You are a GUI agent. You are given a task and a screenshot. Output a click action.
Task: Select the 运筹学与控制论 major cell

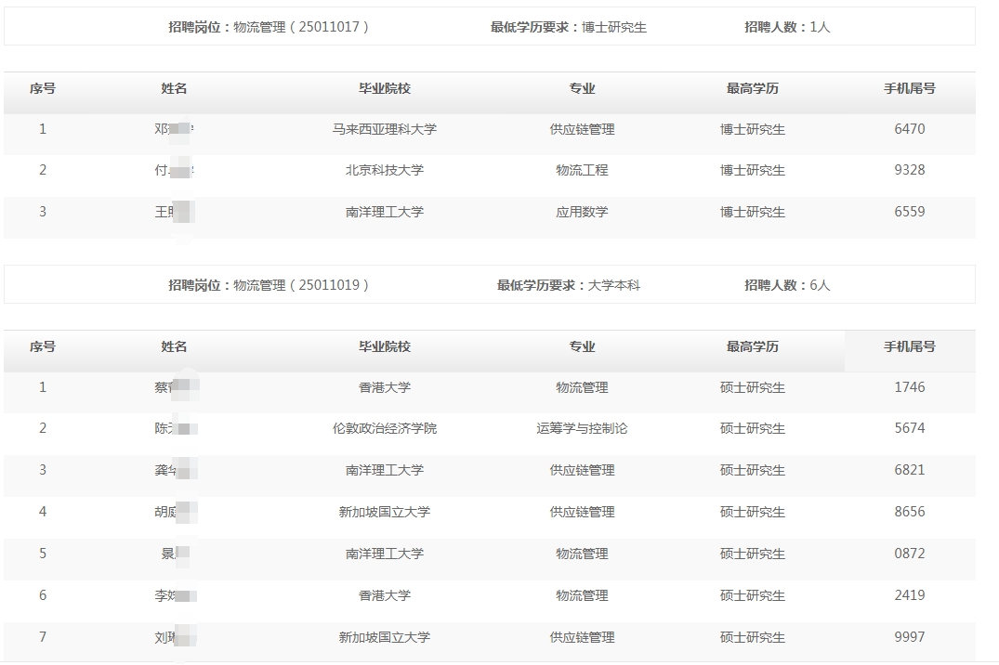click(582, 428)
